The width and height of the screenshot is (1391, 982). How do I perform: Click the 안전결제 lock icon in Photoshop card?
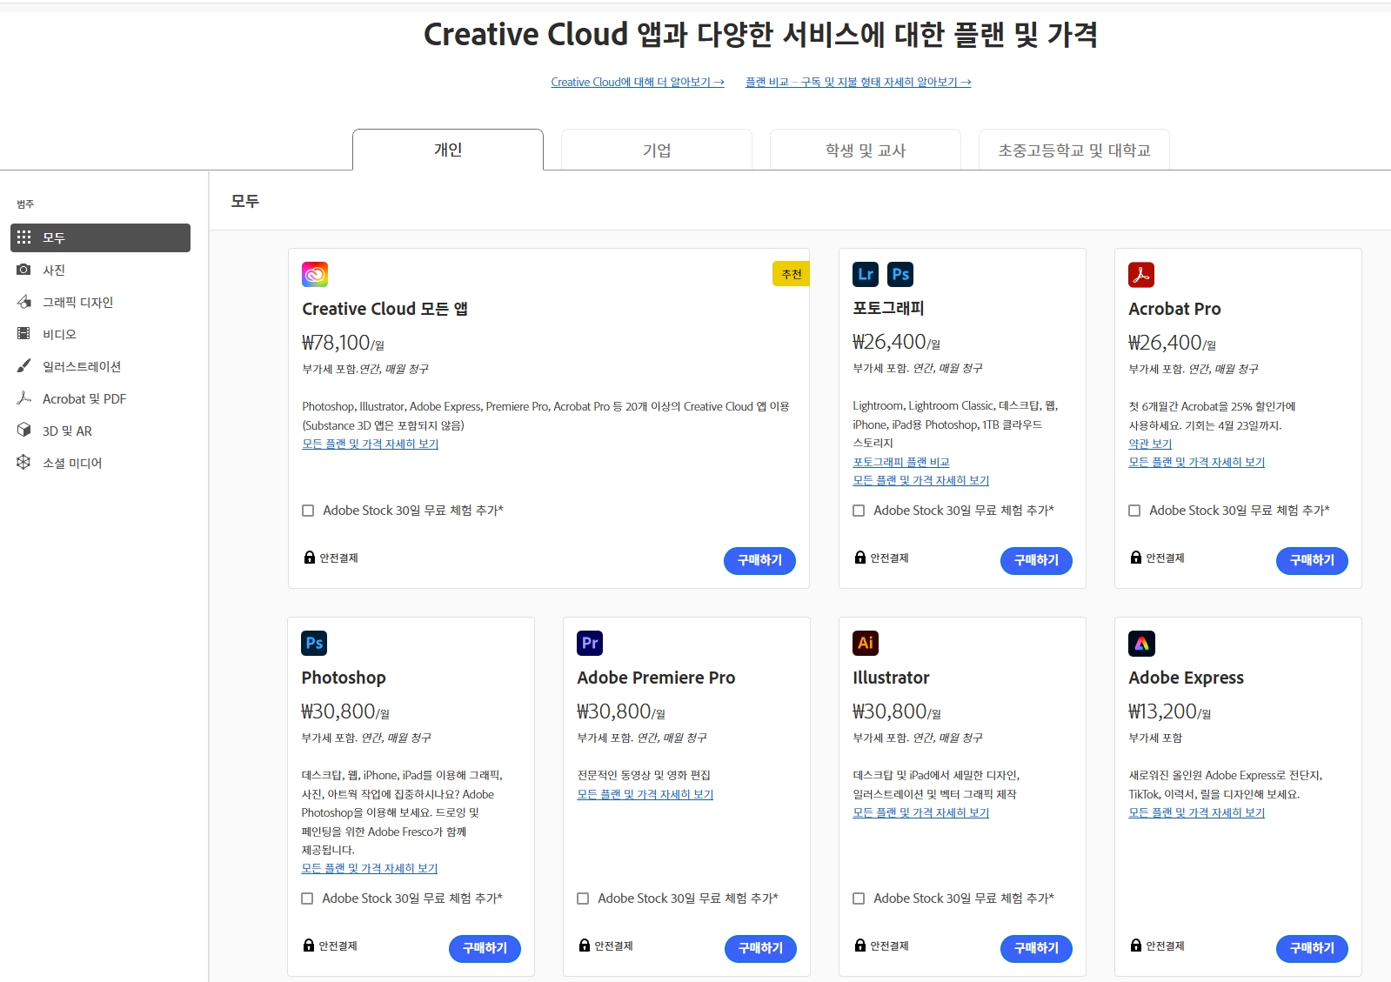[x=308, y=945]
